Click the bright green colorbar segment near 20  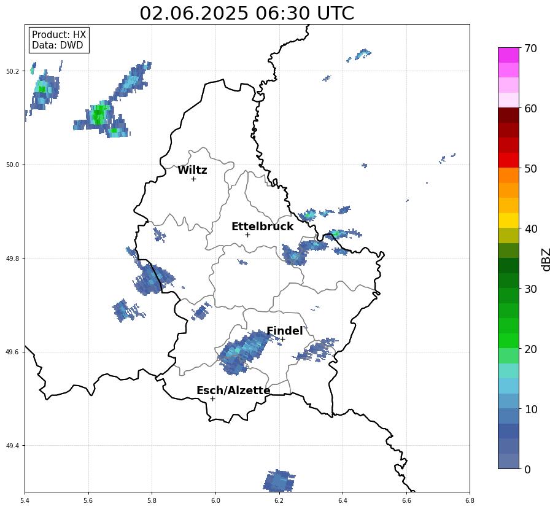click(x=508, y=341)
